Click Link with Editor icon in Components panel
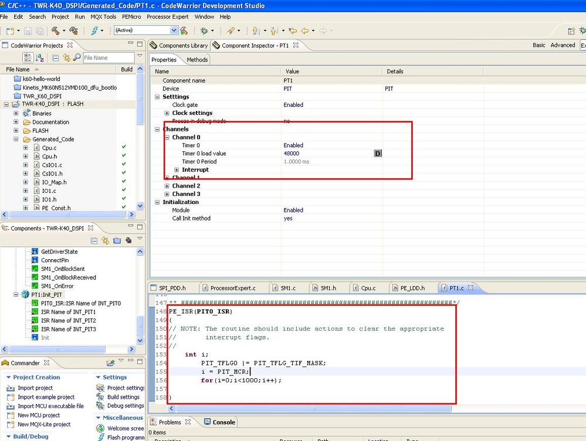The width and height of the screenshot is (586, 441). coord(106,240)
